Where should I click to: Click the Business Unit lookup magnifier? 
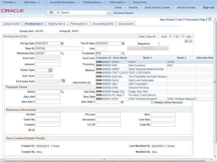[62, 53]
